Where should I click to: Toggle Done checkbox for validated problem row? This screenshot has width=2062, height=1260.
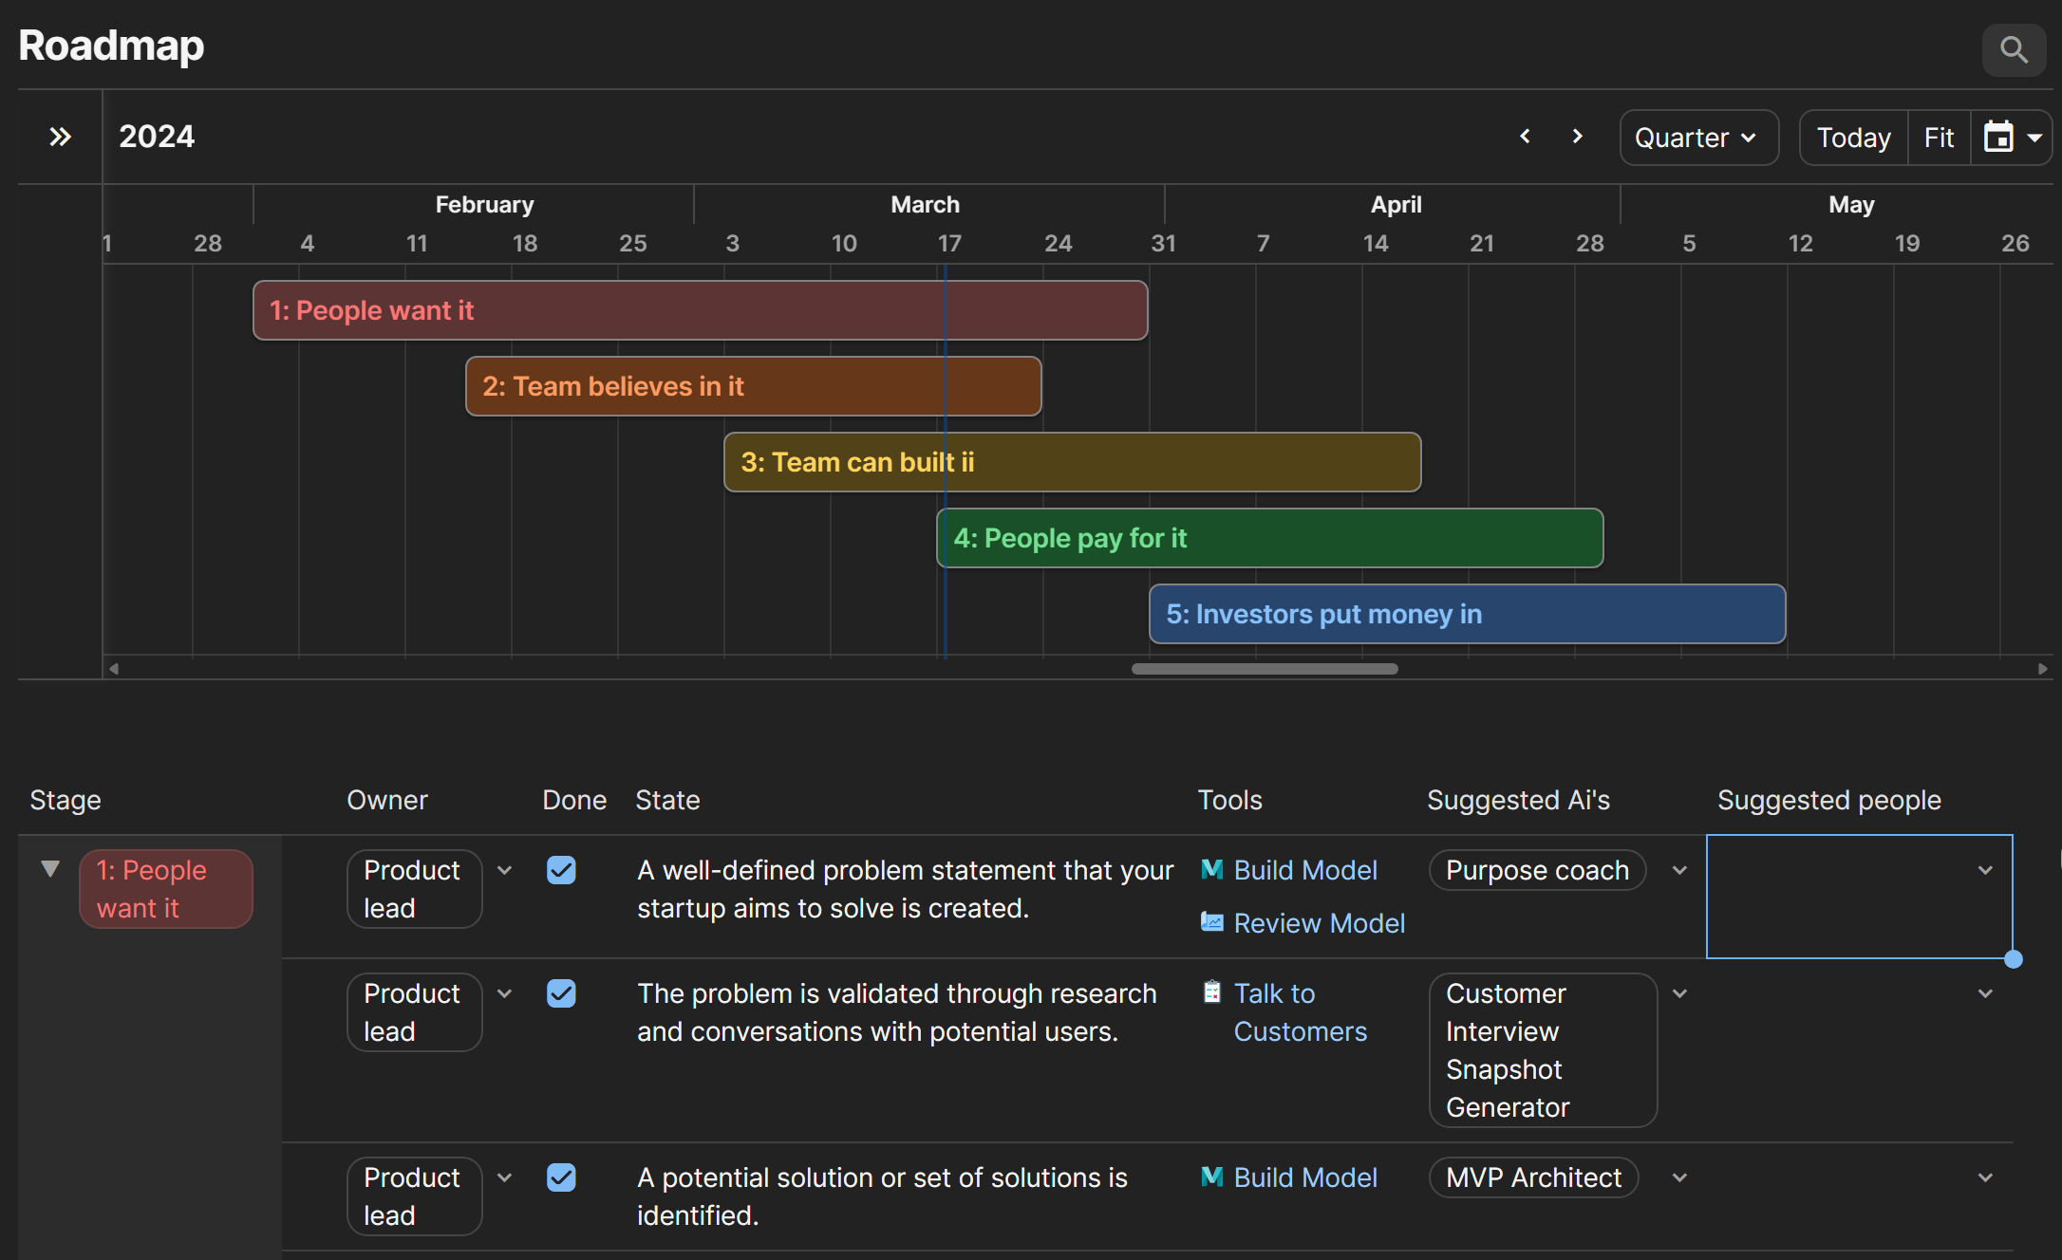[x=561, y=993]
